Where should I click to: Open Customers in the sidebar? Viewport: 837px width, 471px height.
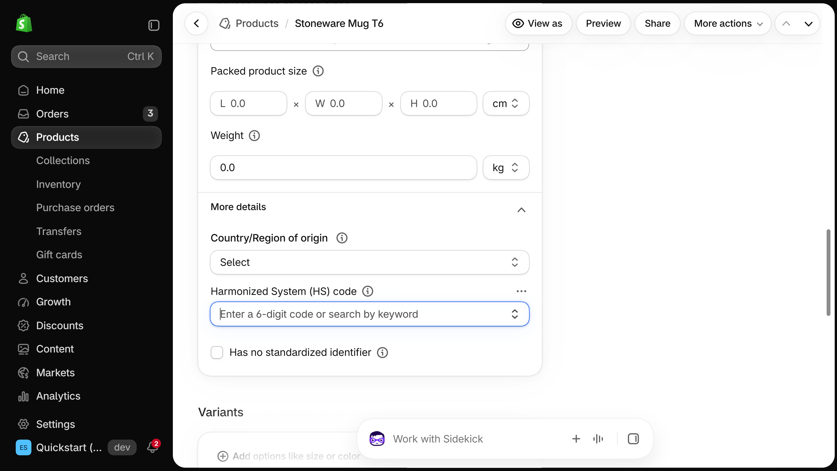[86, 278]
